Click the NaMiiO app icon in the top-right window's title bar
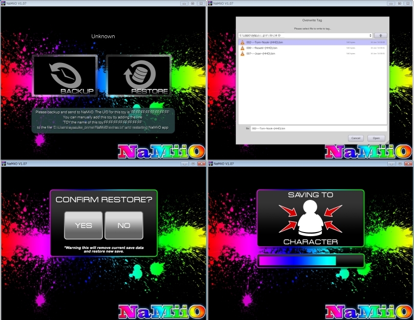The width and height of the screenshot is (414, 320). (x=210, y=3)
